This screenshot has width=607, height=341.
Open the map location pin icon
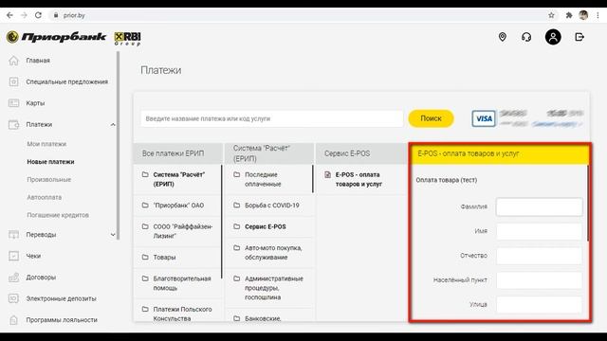(x=502, y=37)
